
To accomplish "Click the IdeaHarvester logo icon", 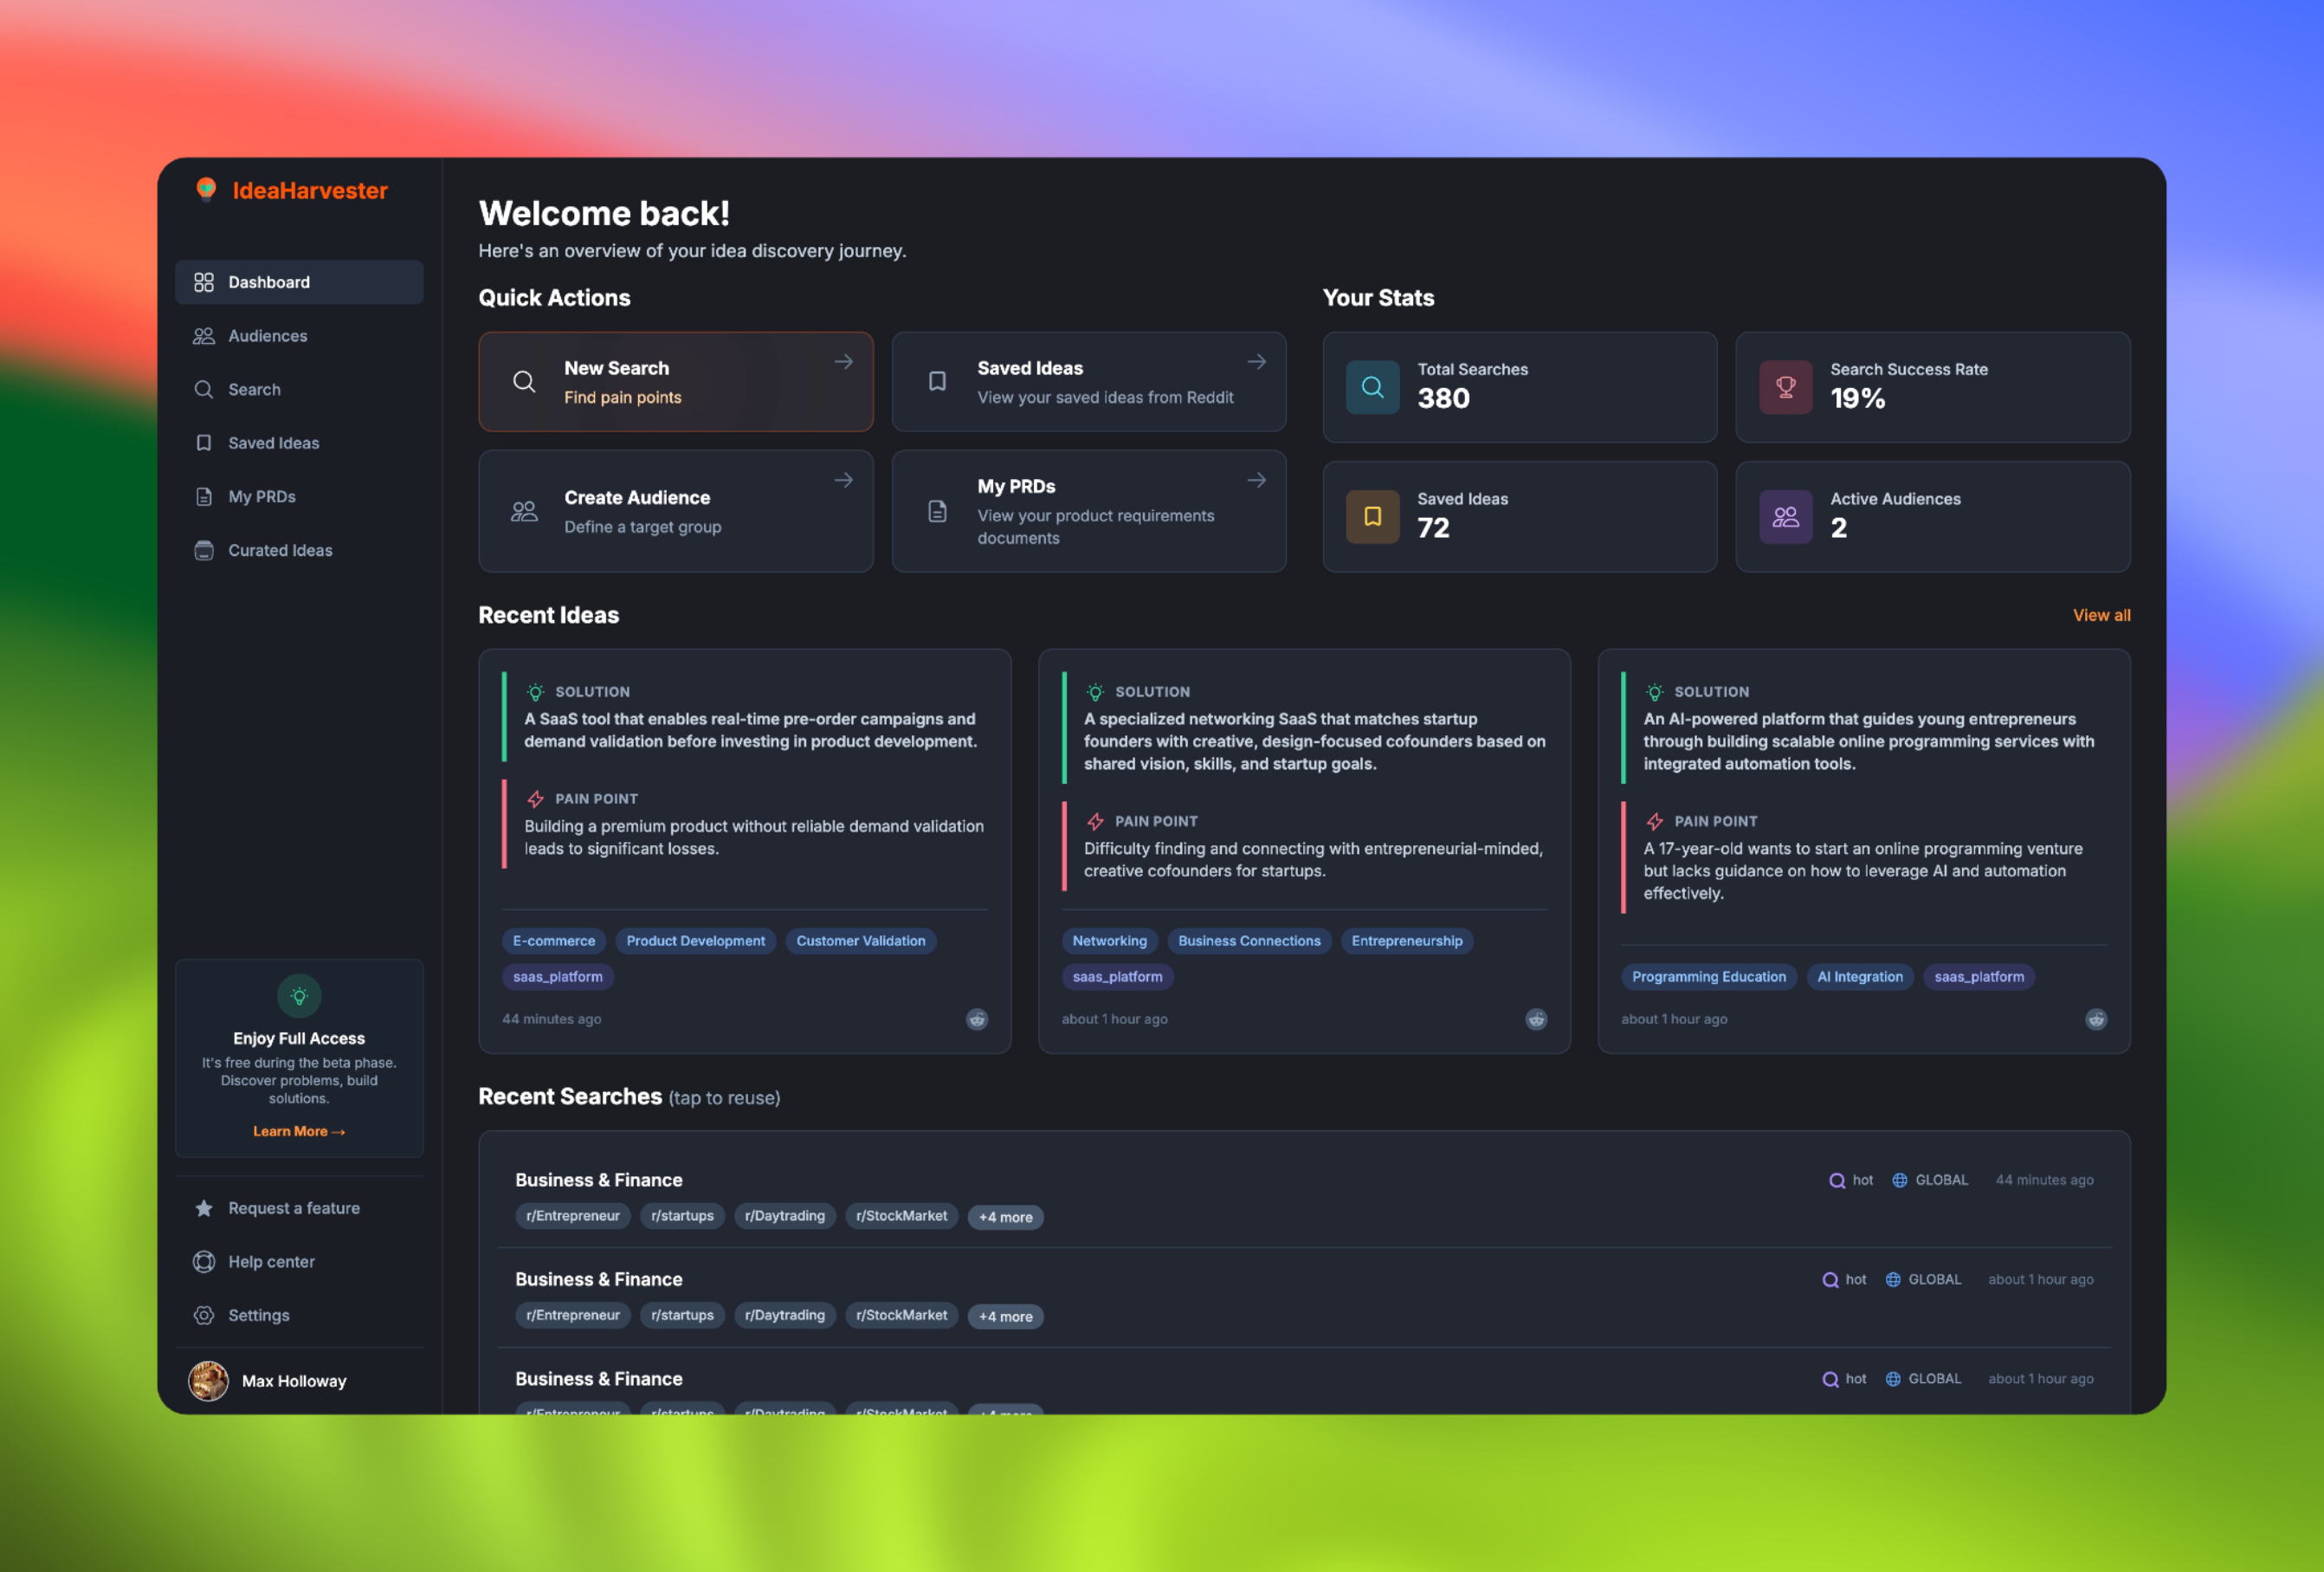I will (x=206, y=189).
